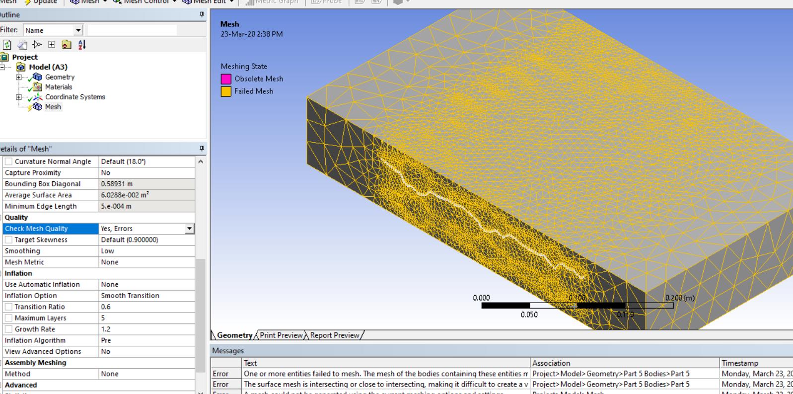
Task: Click the Minimum Edge Length value
Action: pyautogui.click(x=147, y=206)
